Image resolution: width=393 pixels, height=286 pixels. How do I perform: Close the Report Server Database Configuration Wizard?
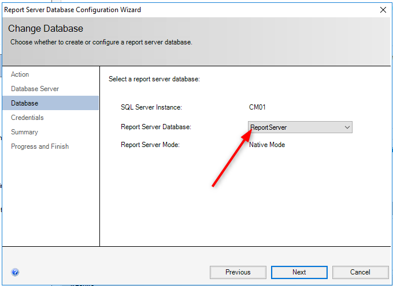coord(383,10)
